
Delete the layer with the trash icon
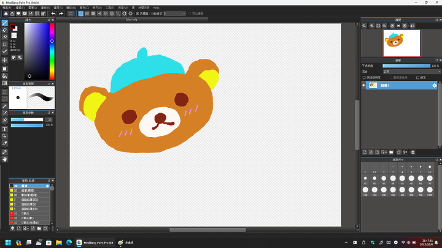pyautogui.click(x=413, y=152)
